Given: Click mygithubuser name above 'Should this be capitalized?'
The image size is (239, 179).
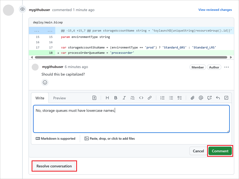Looking at the screenshot, I should click(x=53, y=67).
